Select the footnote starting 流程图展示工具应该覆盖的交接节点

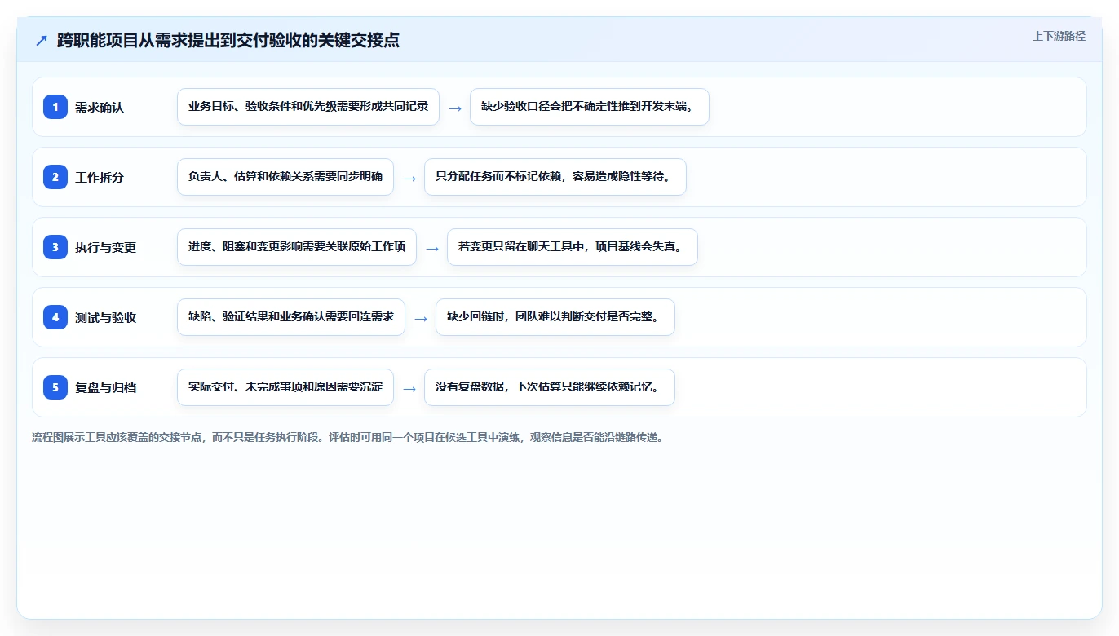tap(349, 437)
